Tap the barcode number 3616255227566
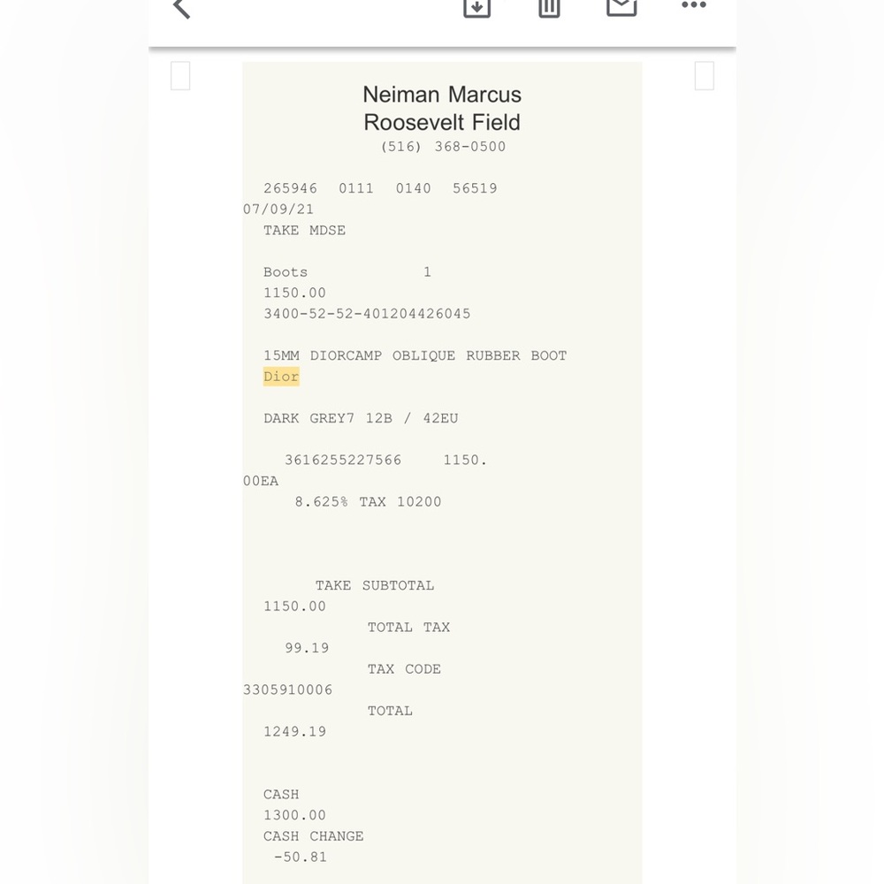884x884 pixels. point(343,461)
